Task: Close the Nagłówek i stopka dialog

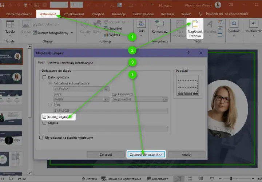Action: (201, 53)
